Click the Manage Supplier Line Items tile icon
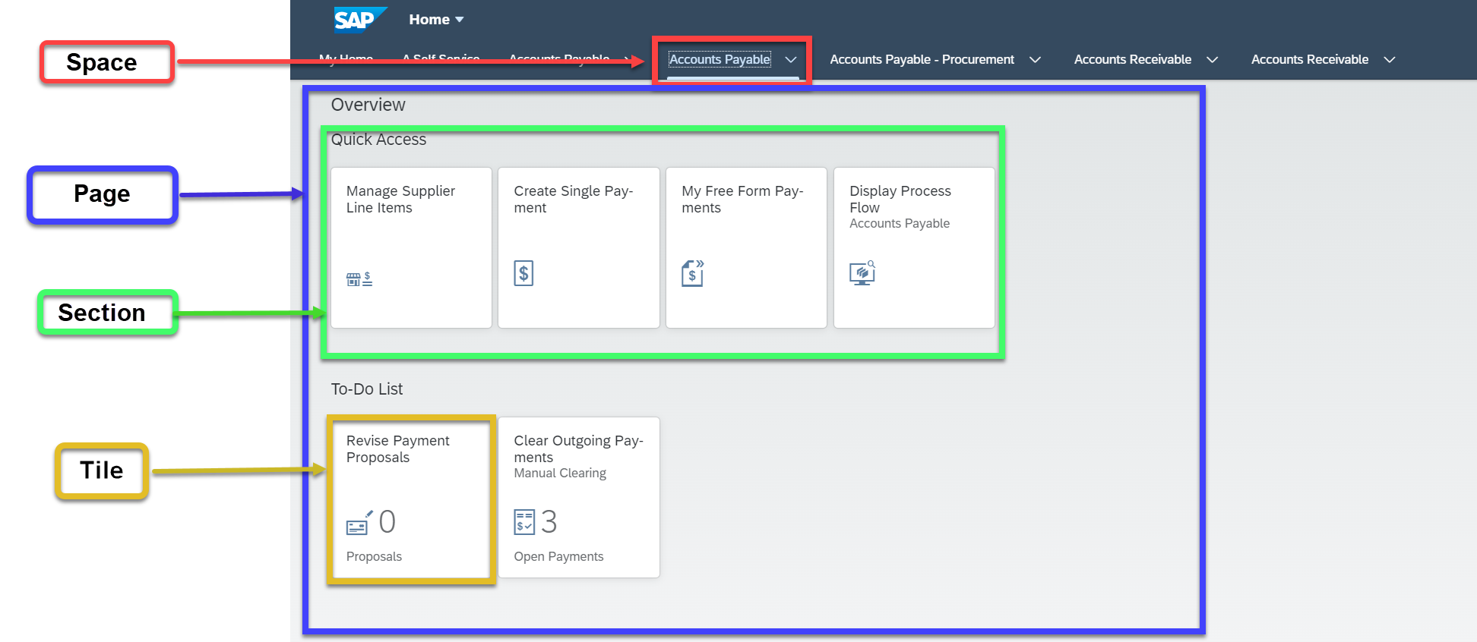The width and height of the screenshot is (1477, 642). click(359, 279)
